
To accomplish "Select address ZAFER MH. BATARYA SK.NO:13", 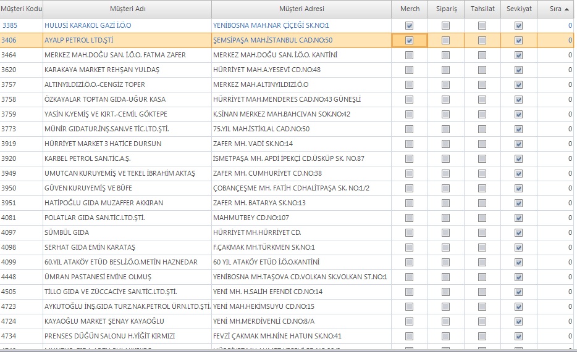I will click(301, 203).
